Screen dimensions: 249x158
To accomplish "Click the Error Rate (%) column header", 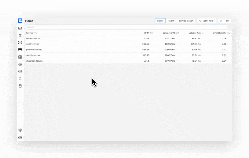I will [x=219, y=33].
